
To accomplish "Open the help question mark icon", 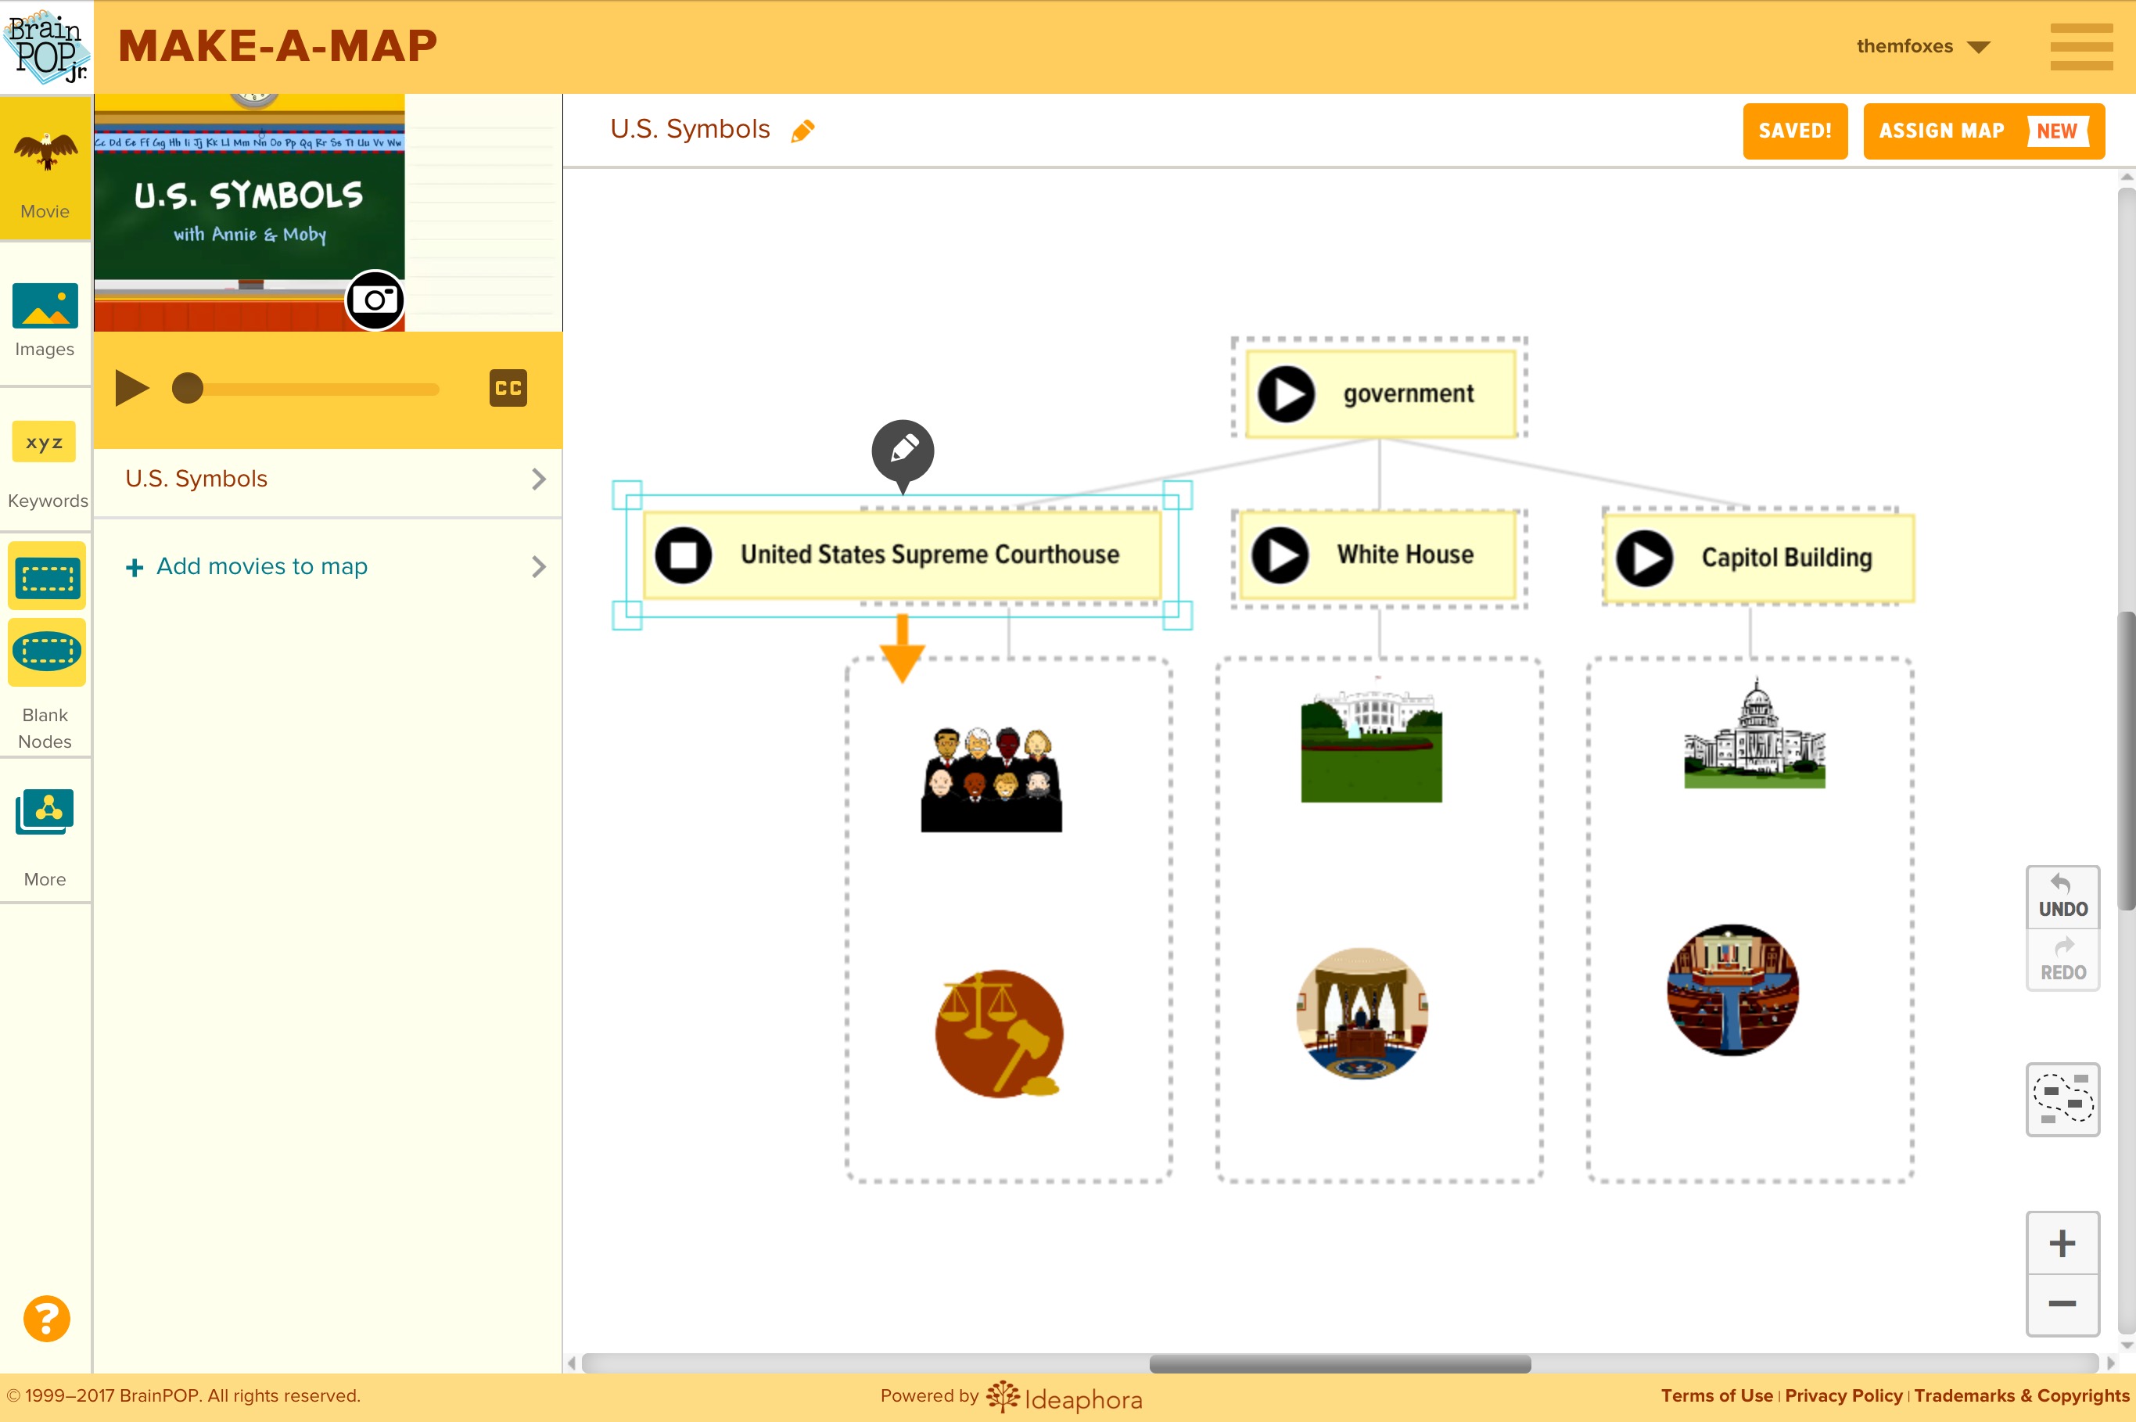I will [x=46, y=1318].
